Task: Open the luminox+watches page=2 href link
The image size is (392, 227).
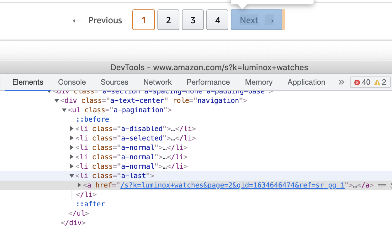Action: coord(232,185)
